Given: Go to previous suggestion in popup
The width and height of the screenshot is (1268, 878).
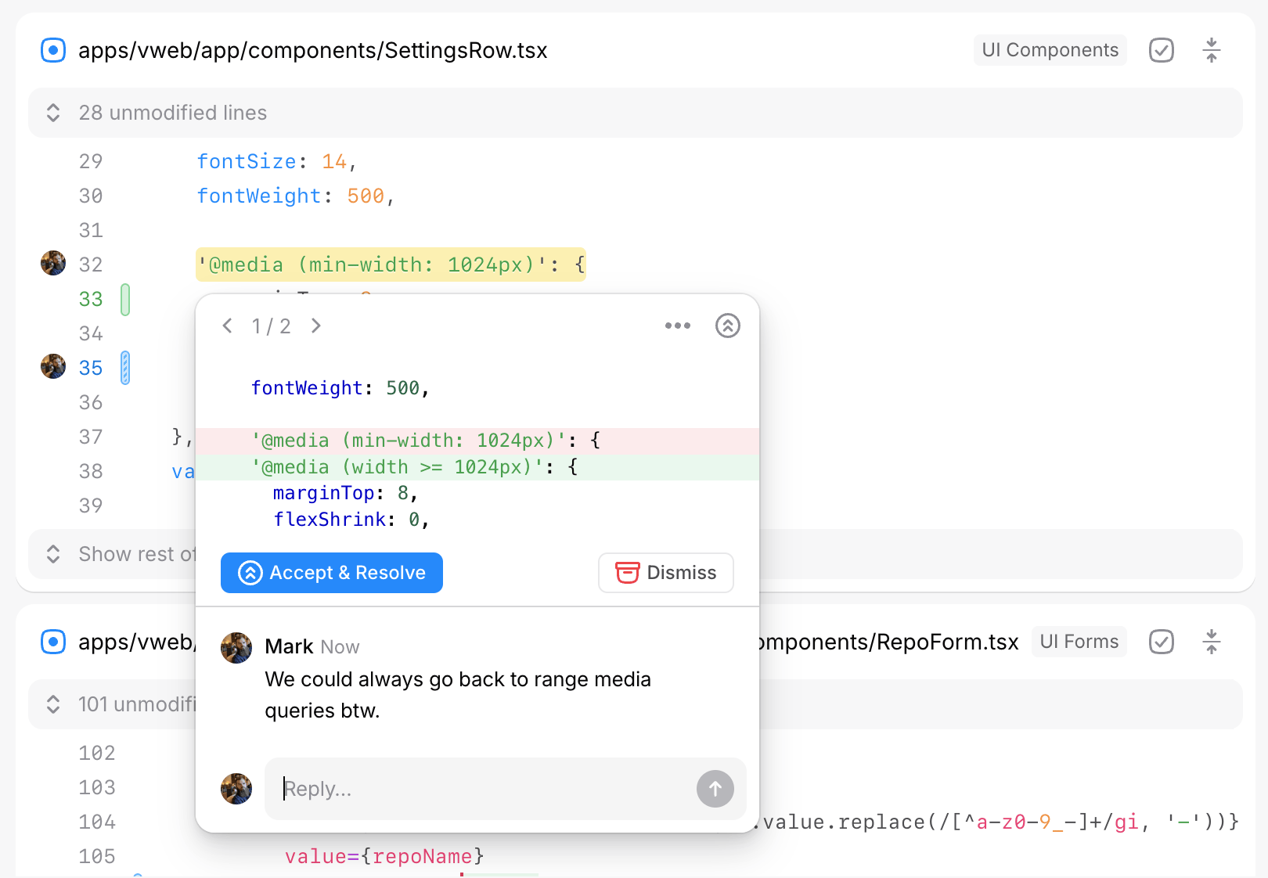Looking at the screenshot, I should click(x=228, y=326).
